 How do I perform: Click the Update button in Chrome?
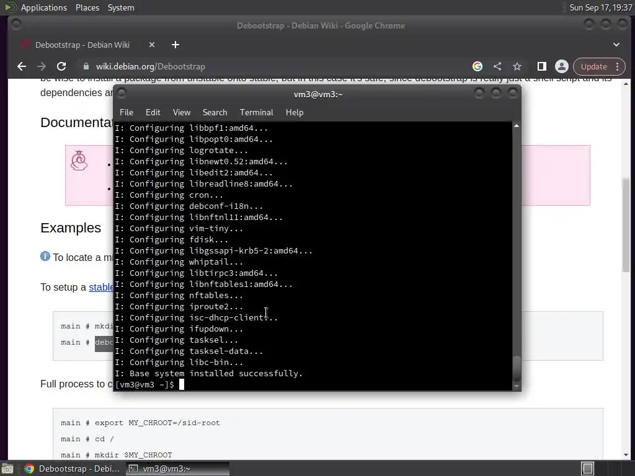tap(593, 66)
